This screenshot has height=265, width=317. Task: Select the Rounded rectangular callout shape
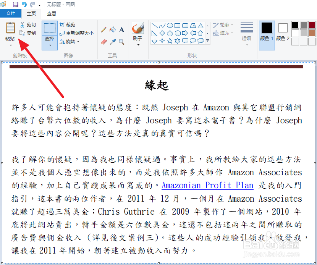(x=185, y=41)
